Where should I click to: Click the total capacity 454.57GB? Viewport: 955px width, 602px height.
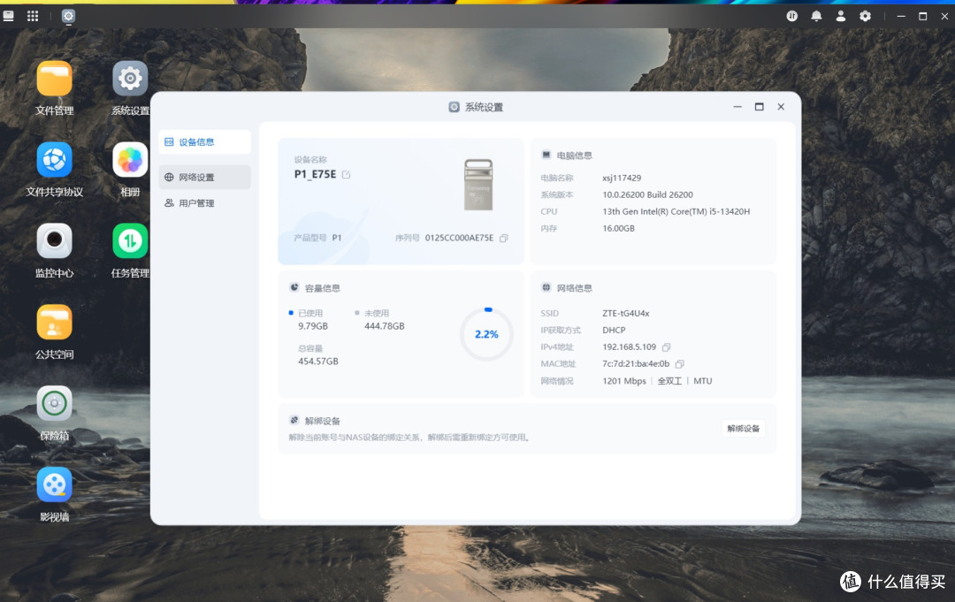click(318, 362)
